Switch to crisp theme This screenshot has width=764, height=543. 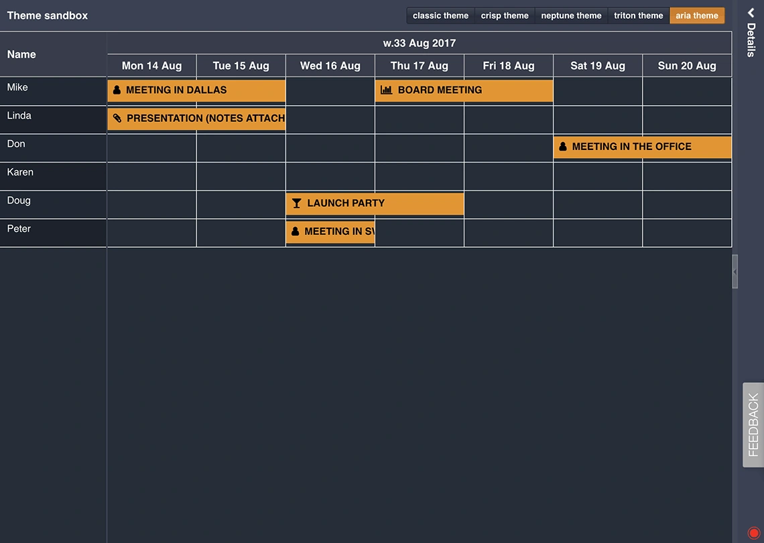tap(505, 15)
